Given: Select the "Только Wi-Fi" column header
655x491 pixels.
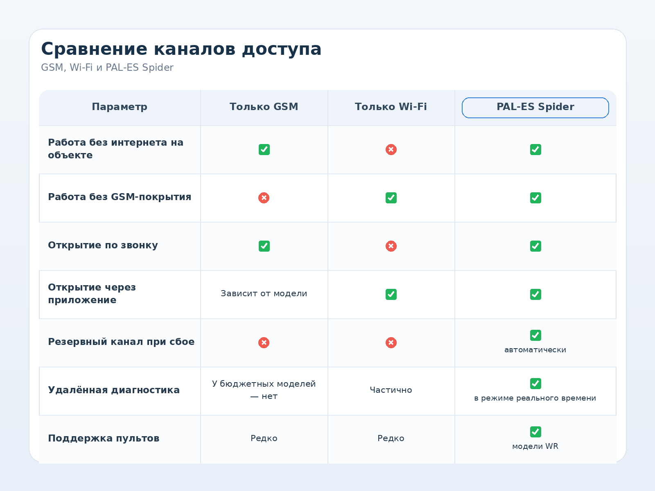Looking at the screenshot, I should tap(391, 107).
